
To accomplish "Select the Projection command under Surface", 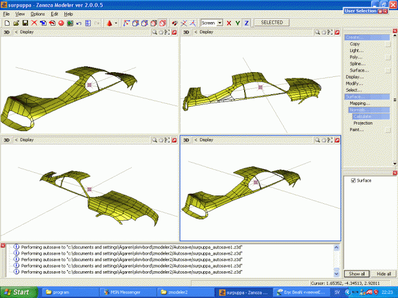I will (x=363, y=123).
